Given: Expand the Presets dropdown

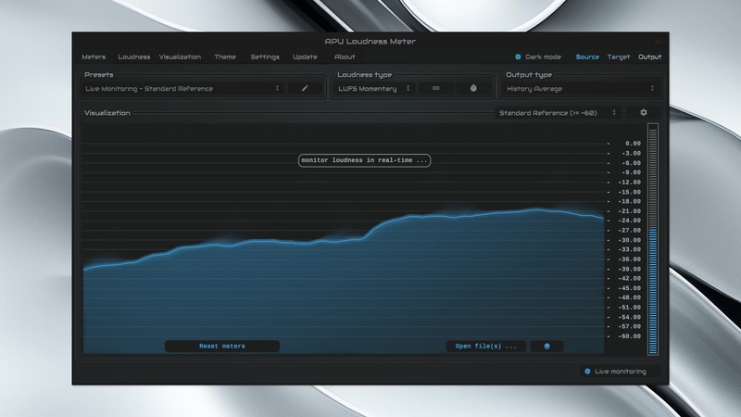Looking at the screenshot, I should pos(182,88).
